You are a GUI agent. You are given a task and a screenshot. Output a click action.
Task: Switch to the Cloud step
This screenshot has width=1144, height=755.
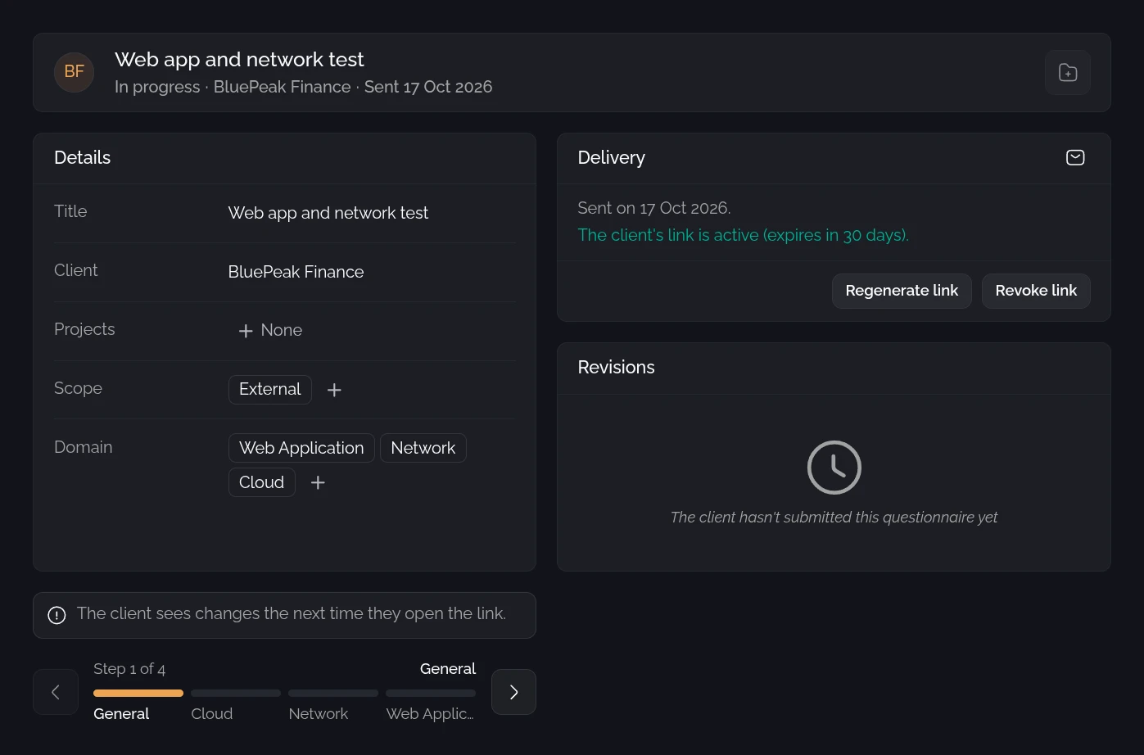click(212, 713)
